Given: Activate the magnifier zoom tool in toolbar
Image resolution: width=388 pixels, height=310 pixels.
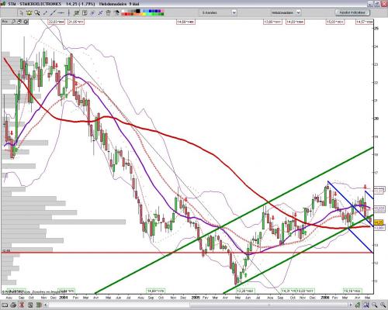Looking at the screenshot, I should coord(37,12).
